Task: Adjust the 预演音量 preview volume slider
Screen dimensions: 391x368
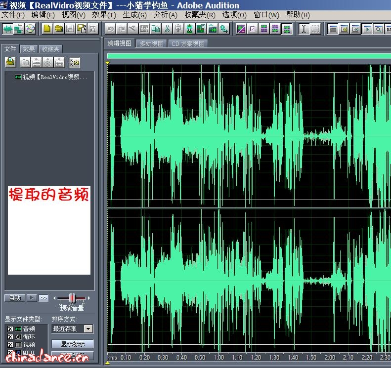Action: (x=72, y=298)
